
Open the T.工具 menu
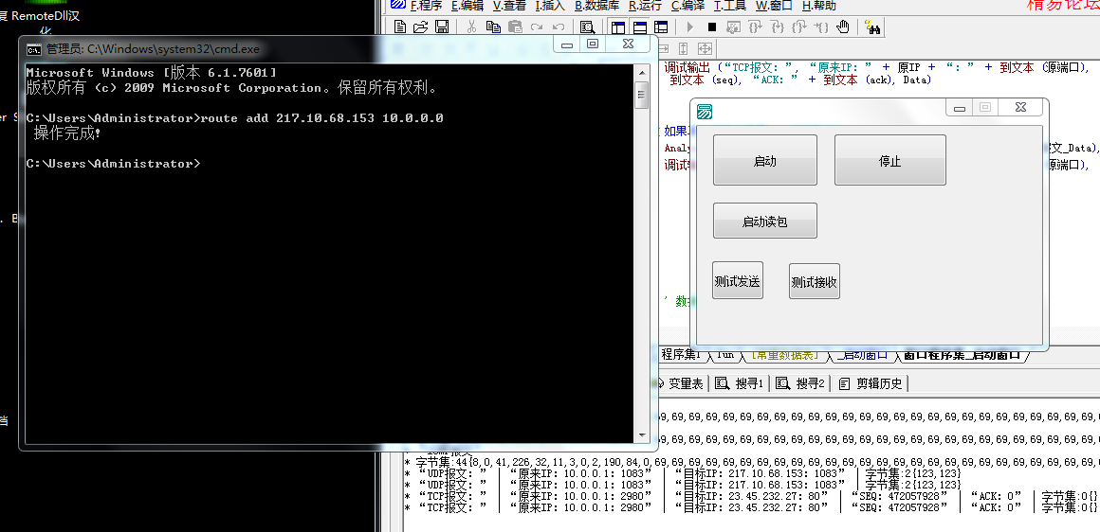point(730,6)
